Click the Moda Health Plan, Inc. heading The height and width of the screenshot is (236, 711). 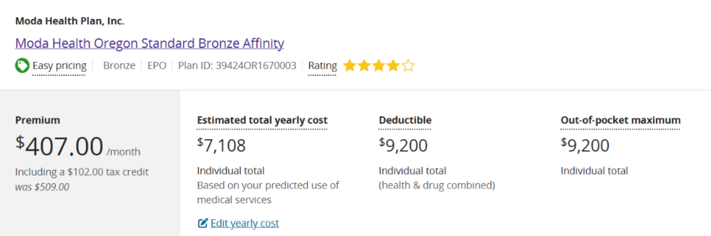[70, 21]
